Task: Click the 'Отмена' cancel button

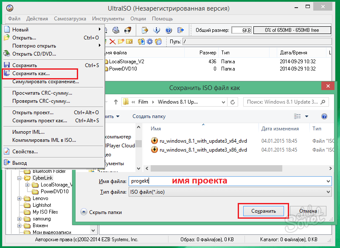Action: (x=308, y=211)
